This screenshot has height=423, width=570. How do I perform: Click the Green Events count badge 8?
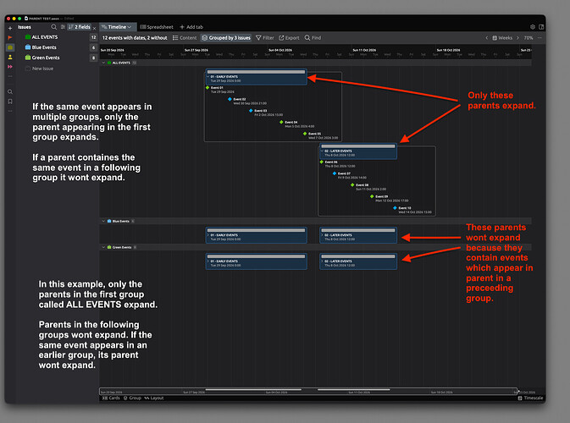[x=93, y=58]
